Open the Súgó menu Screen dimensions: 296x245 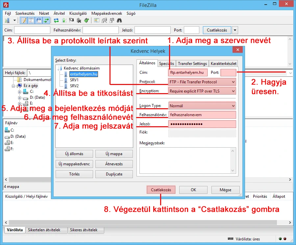(131, 13)
